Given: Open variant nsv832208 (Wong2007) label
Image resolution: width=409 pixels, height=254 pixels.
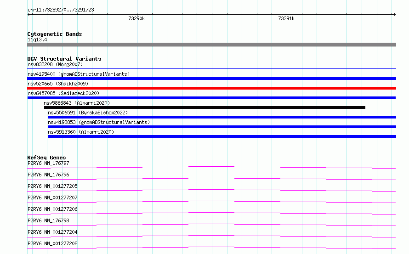Looking at the screenshot, I should point(55,64).
